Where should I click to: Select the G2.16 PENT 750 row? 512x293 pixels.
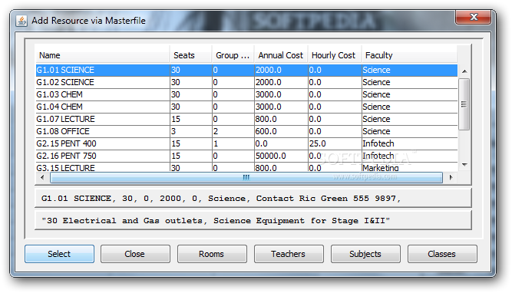(246, 156)
